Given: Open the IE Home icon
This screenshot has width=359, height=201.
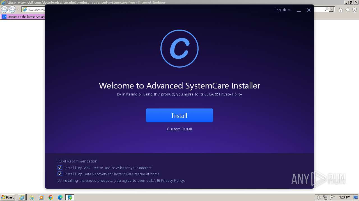Looking at the screenshot, I should (340, 10).
